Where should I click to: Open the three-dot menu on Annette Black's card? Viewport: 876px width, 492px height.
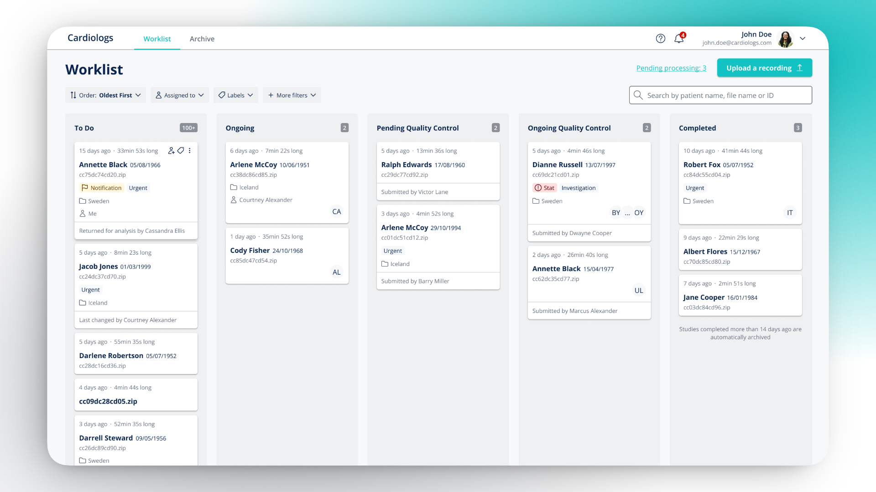[190, 150]
